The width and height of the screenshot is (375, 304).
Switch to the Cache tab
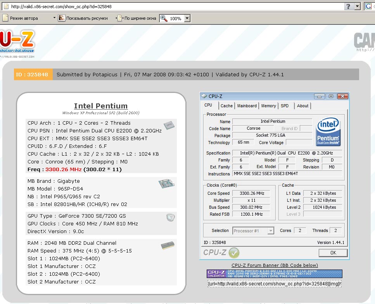pyautogui.click(x=226, y=106)
